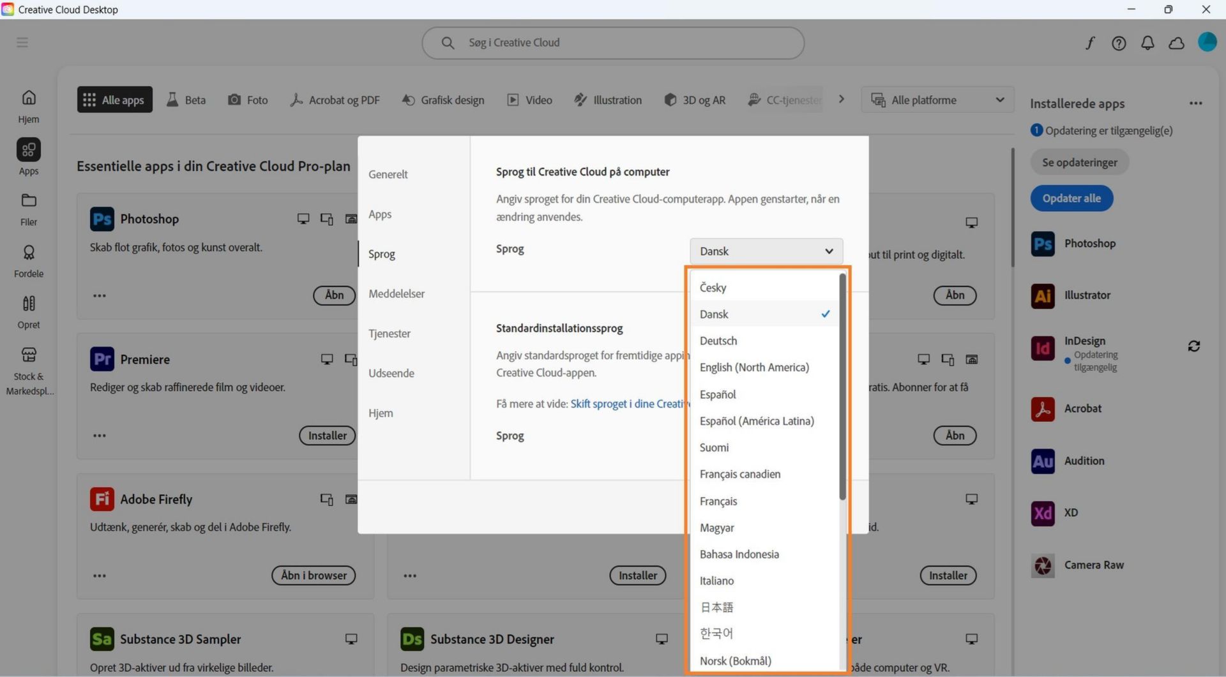Open Generelt settings section
This screenshot has height=677, width=1226.
point(388,174)
